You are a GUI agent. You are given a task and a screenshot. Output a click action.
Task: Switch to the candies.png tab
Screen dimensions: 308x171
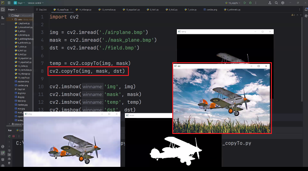click(210, 10)
